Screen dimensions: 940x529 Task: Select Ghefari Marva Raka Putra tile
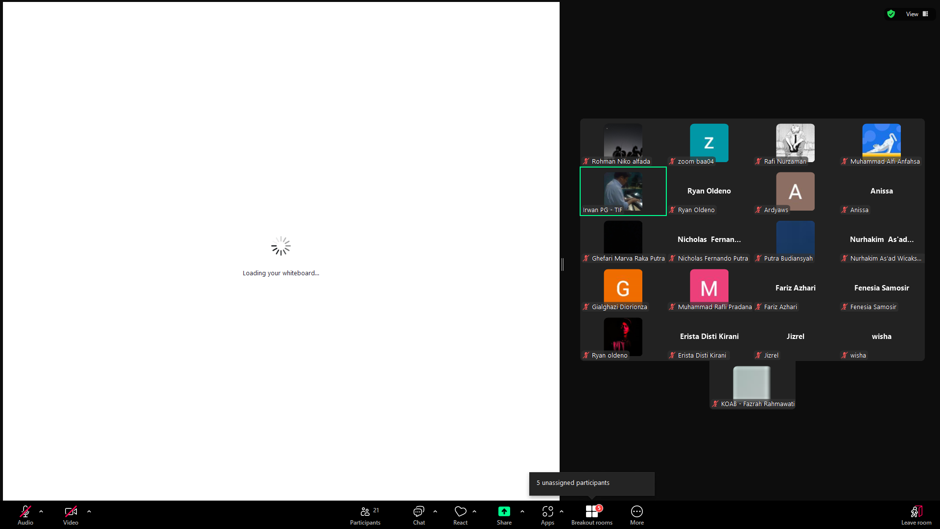pos(623,240)
